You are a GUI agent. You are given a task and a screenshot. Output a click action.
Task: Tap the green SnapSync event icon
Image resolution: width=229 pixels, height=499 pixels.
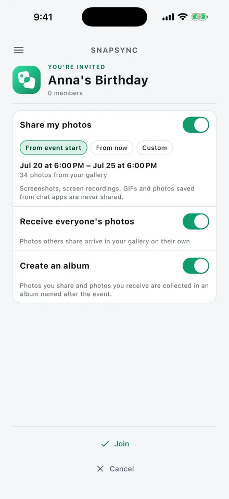(27, 80)
